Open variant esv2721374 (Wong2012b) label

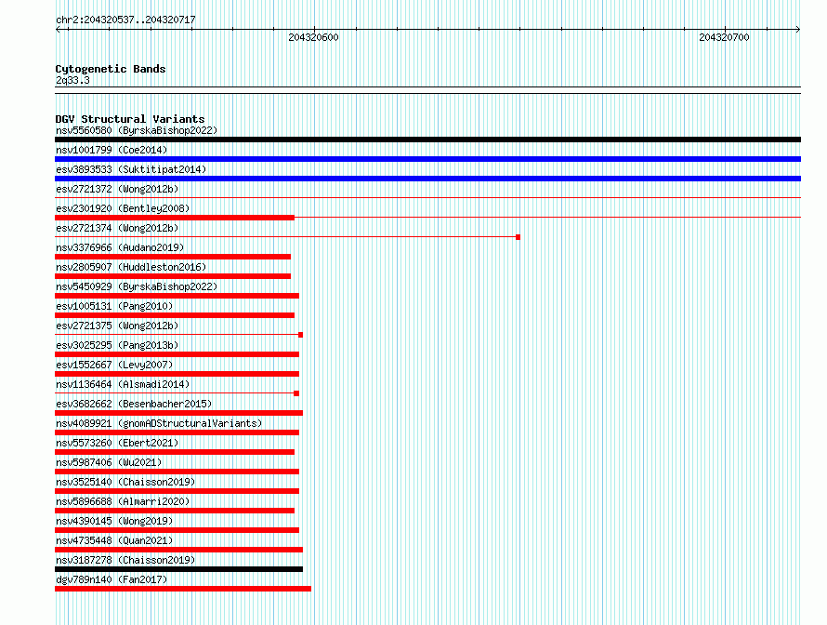(x=117, y=228)
